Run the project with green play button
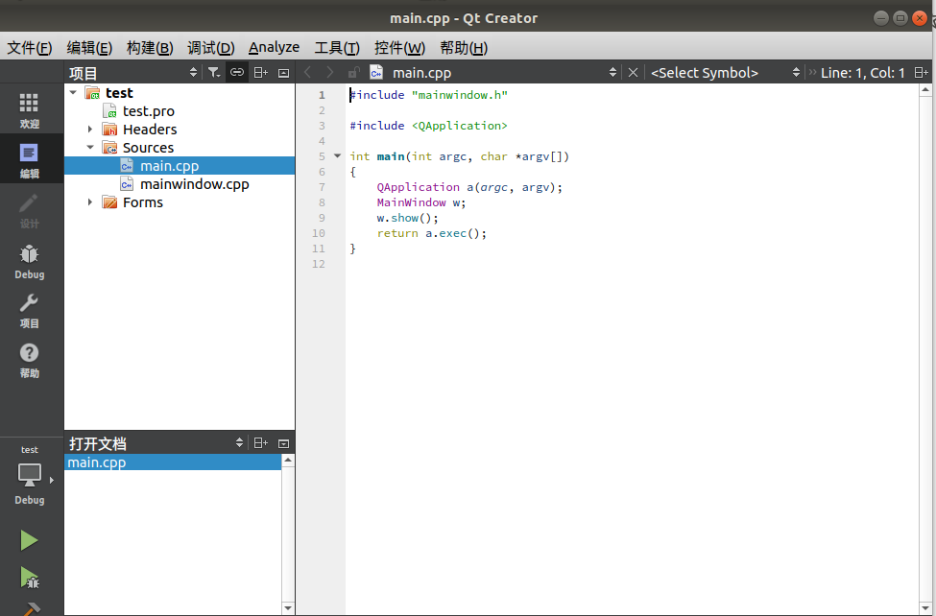Screen dimensions: 936x616 click(x=29, y=540)
